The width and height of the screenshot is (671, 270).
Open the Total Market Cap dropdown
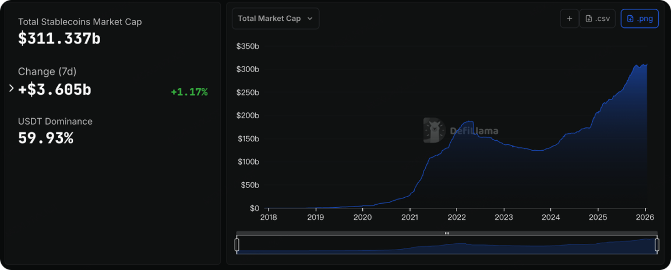tap(275, 19)
